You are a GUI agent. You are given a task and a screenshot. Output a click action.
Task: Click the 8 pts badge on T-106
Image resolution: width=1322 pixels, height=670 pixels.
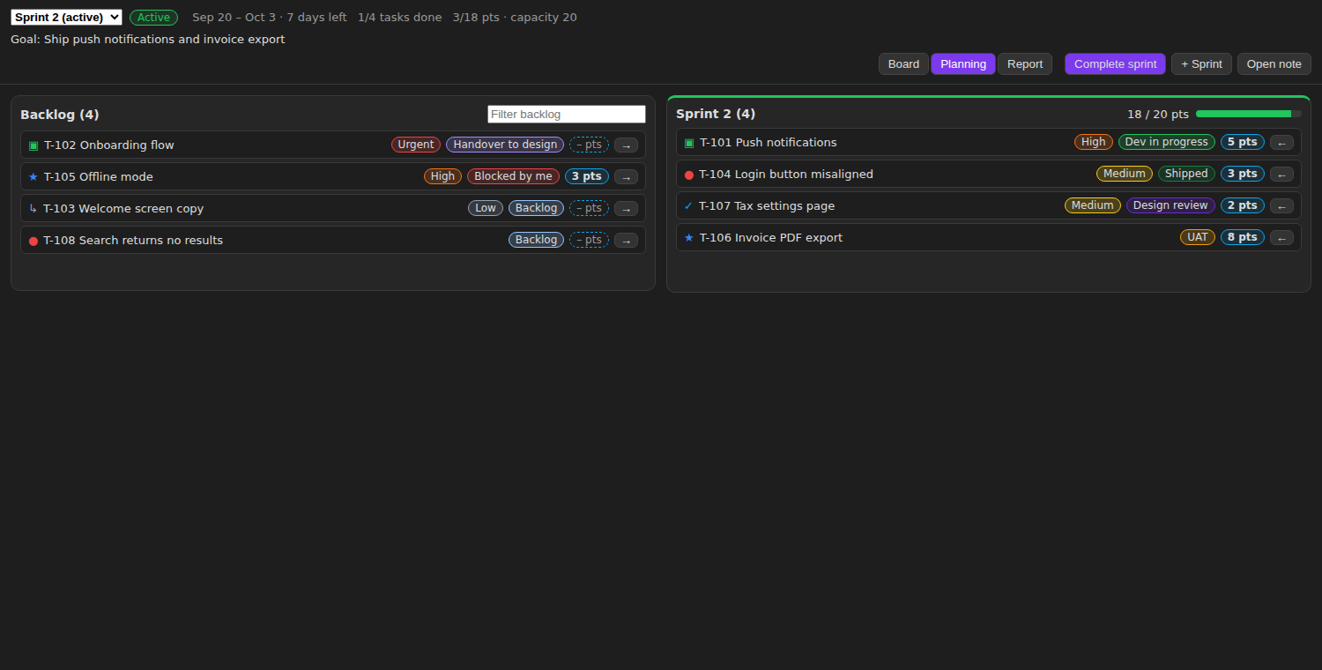(x=1242, y=237)
